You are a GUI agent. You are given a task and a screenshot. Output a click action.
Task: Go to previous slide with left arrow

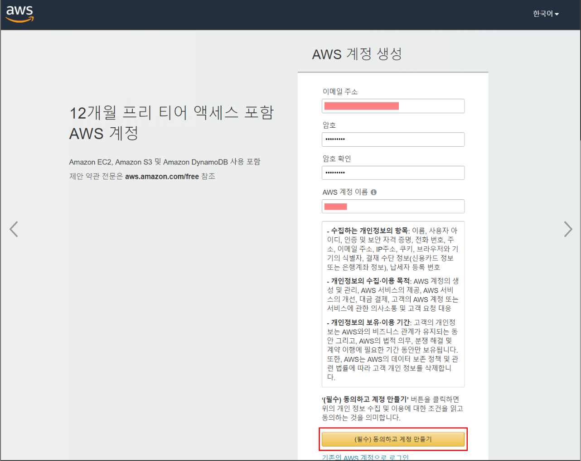[x=14, y=229]
